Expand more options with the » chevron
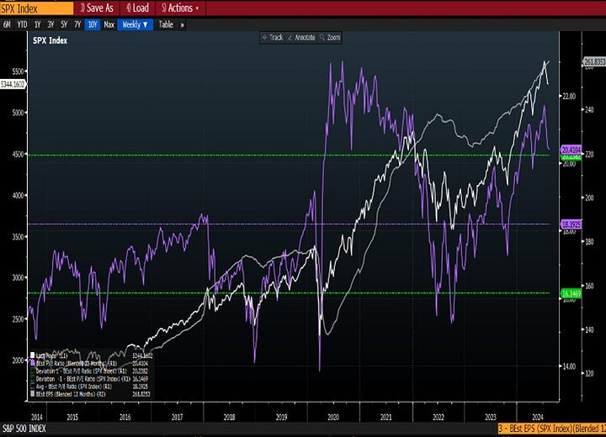 pos(182,25)
